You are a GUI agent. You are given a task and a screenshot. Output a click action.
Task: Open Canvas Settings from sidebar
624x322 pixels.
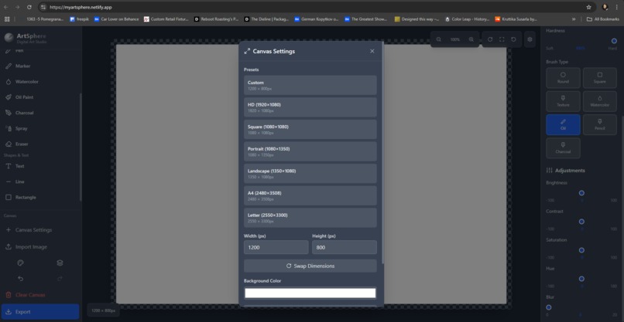pyautogui.click(x=39, y=230)
